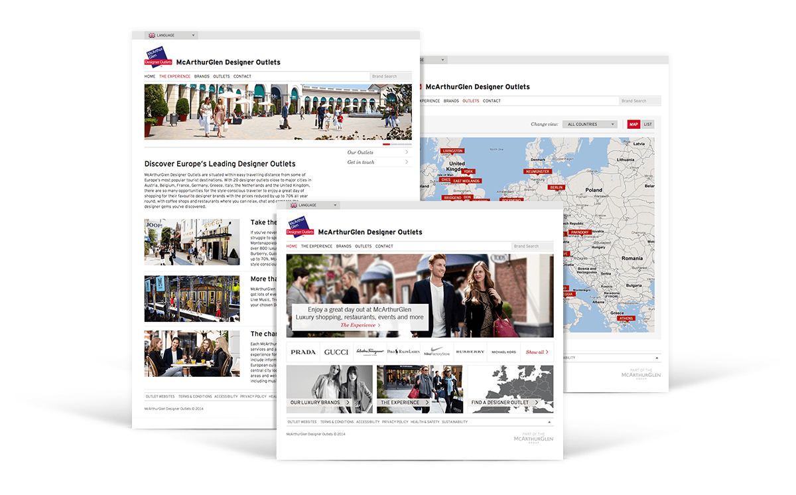Select the Brands menu item on the Experience page
Screen dimensions: 796x495
coord(202,76)
